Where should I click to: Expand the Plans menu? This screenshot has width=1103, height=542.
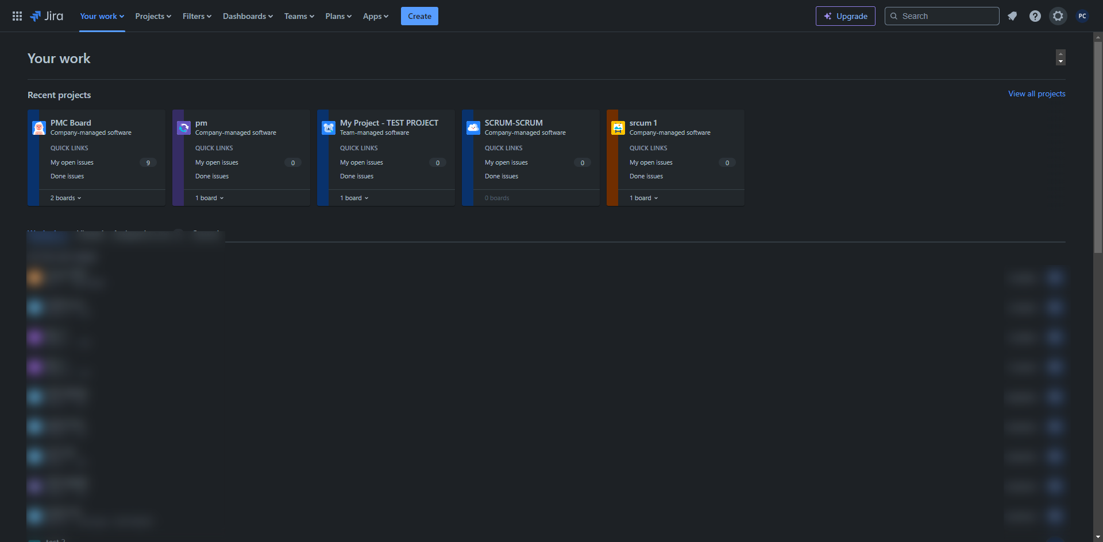click(x=338, y=16)
